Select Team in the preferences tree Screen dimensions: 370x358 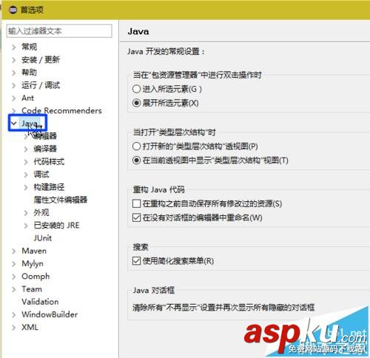pos(32,289)
